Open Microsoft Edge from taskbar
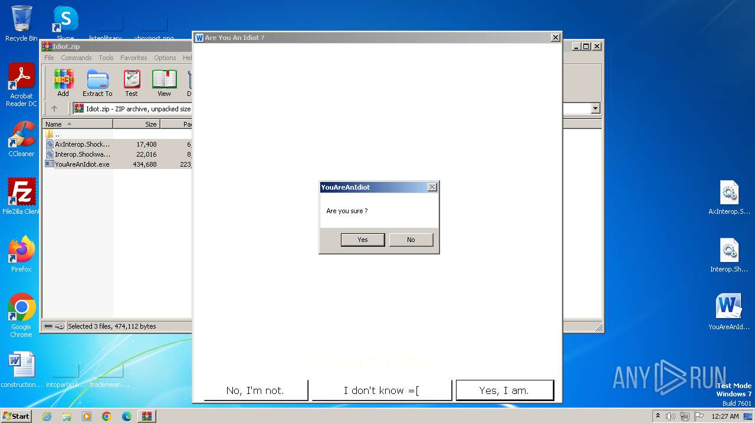The image size is (755, 424). 127,416
